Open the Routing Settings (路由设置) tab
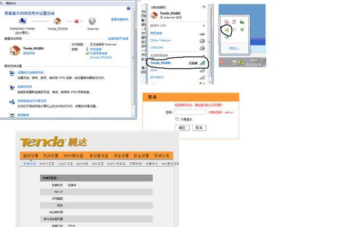The width and height of the screenshot is (361, 227). point(141,155)
